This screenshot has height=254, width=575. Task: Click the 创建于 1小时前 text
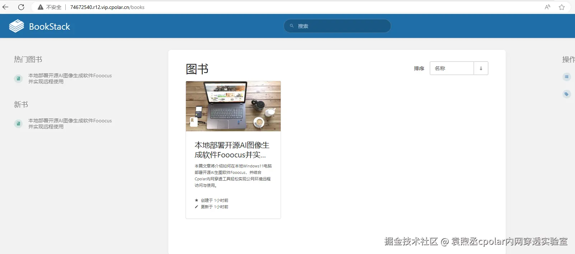[215, 200]
